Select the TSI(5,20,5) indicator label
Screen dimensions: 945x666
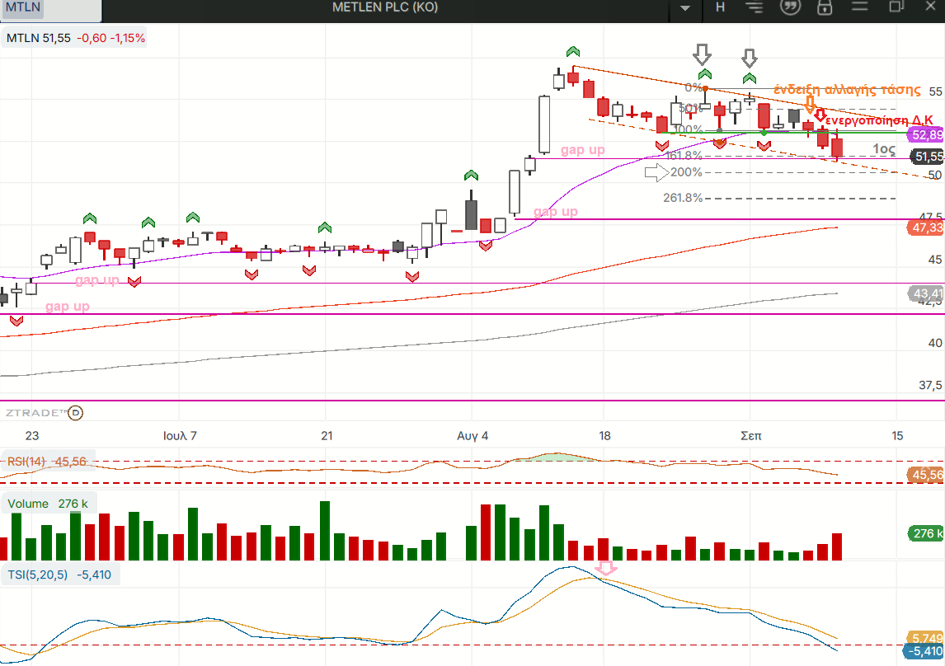click(59, 575)
